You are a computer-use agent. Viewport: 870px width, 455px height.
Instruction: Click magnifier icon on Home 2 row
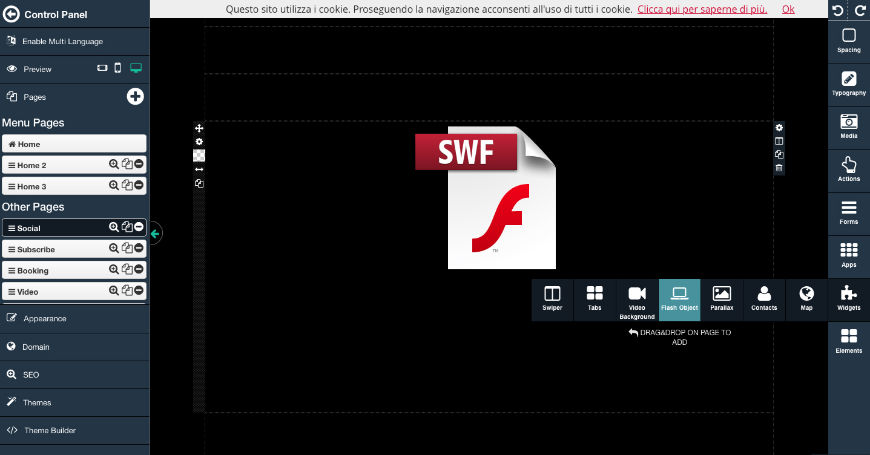[113, 164]
